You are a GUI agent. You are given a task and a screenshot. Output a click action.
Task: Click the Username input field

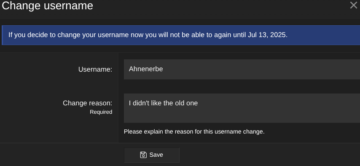click(242, 70)
